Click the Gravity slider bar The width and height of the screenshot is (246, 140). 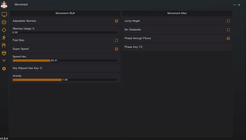click(x=65, y=80)
